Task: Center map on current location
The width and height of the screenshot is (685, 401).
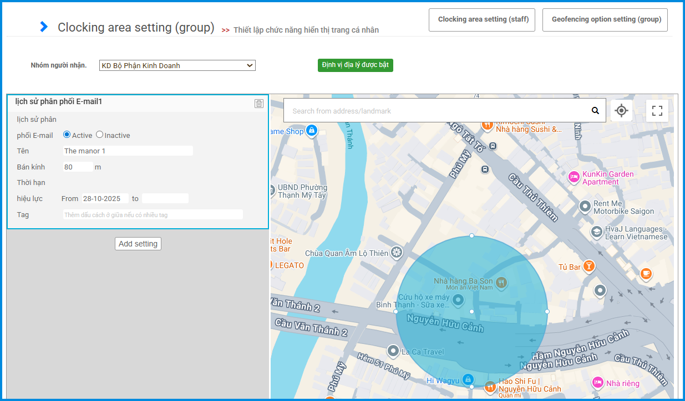Action: coord(621,111)
